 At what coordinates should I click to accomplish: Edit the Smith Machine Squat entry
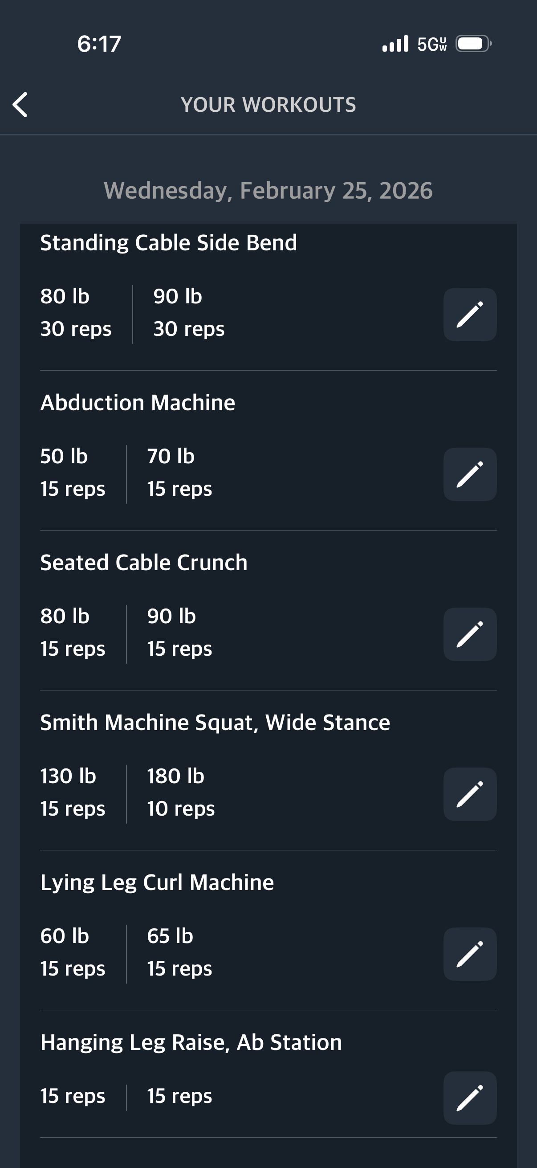pyautogui.click(x=469, y=794)
